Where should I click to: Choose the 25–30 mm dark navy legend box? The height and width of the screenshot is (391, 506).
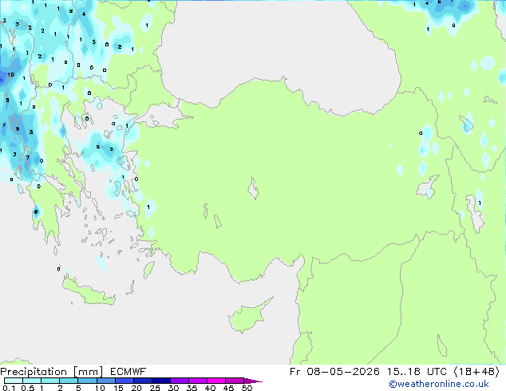click(x=160, y=381)
